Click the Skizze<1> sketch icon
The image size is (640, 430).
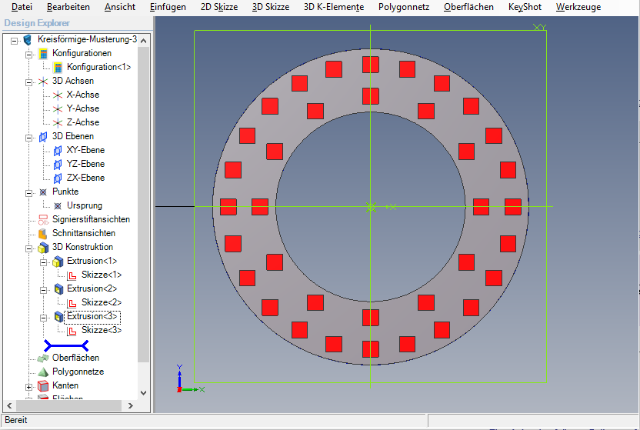click(72, 275)
